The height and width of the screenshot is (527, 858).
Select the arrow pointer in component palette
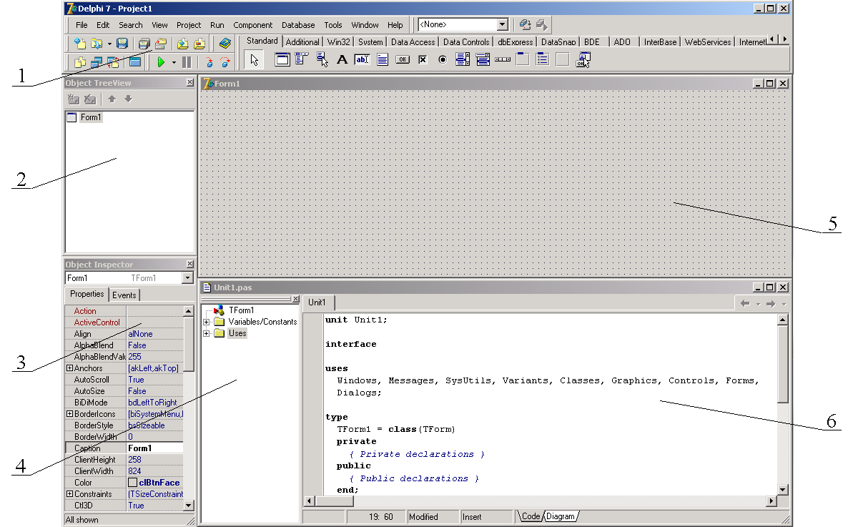254,60
